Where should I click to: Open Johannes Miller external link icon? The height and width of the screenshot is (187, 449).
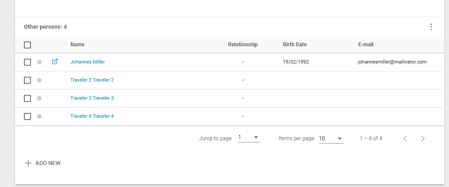(x=55, y=62)
